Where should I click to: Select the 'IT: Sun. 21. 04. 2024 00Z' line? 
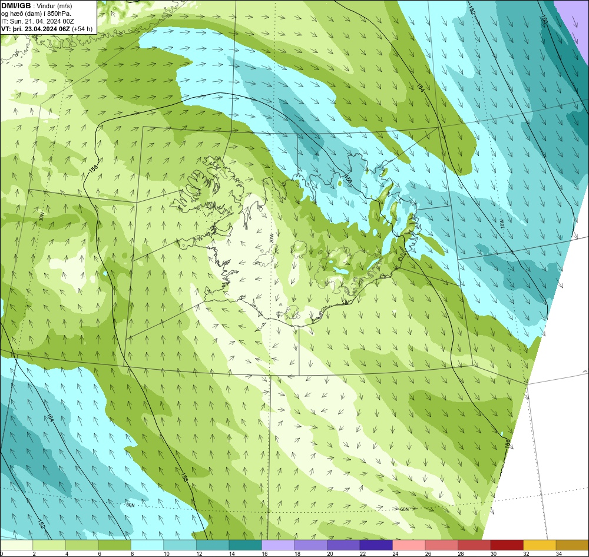[x=38, y=21]
